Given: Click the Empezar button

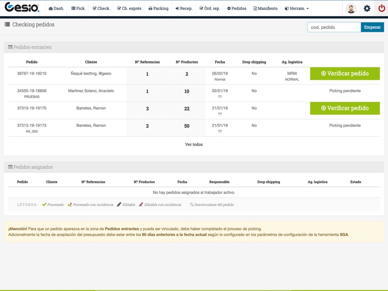Looking at the screenshot, I should point(372,27).
